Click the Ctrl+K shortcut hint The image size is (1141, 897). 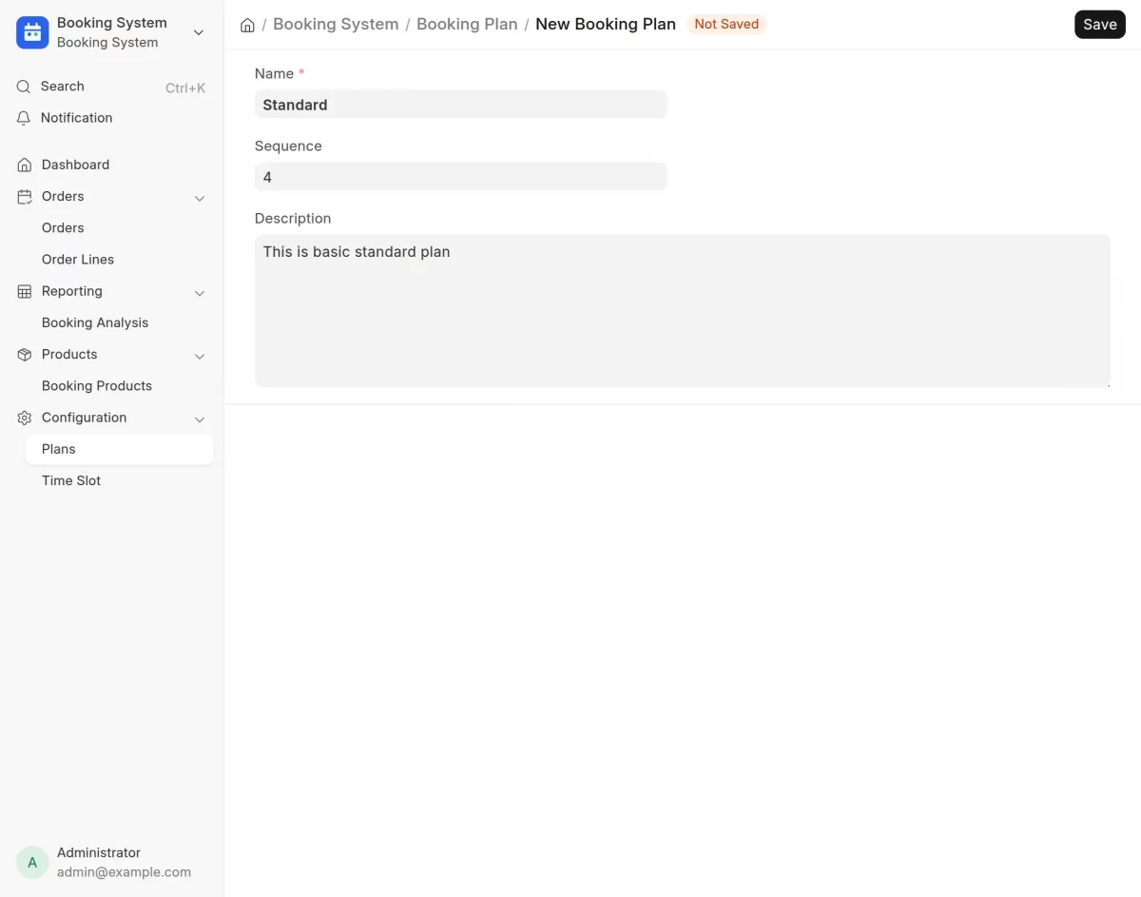(185, 88)
